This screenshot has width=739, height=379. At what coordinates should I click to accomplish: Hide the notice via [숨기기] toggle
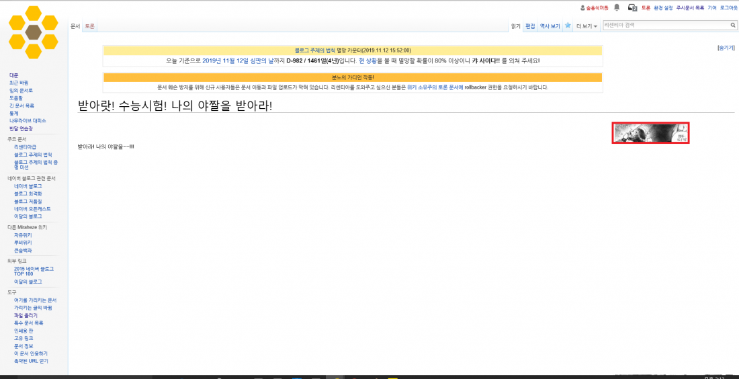tap(726, 48)
